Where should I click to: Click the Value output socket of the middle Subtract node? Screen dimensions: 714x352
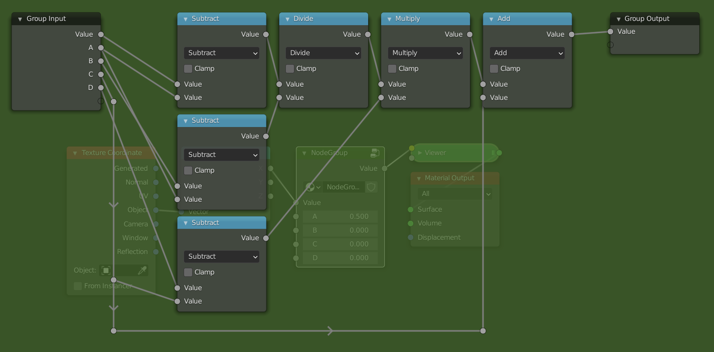[x=266, y=136]
